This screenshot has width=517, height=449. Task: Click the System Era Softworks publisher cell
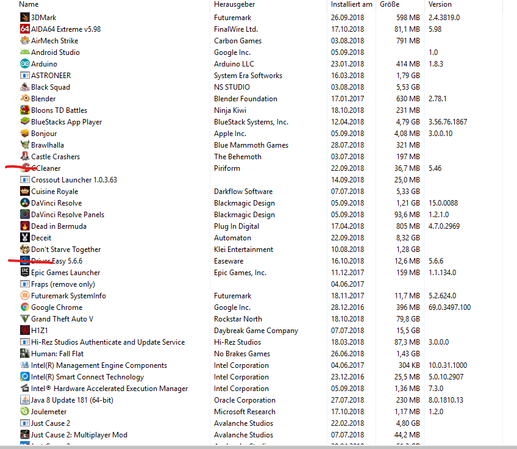[x=248, y=75]
